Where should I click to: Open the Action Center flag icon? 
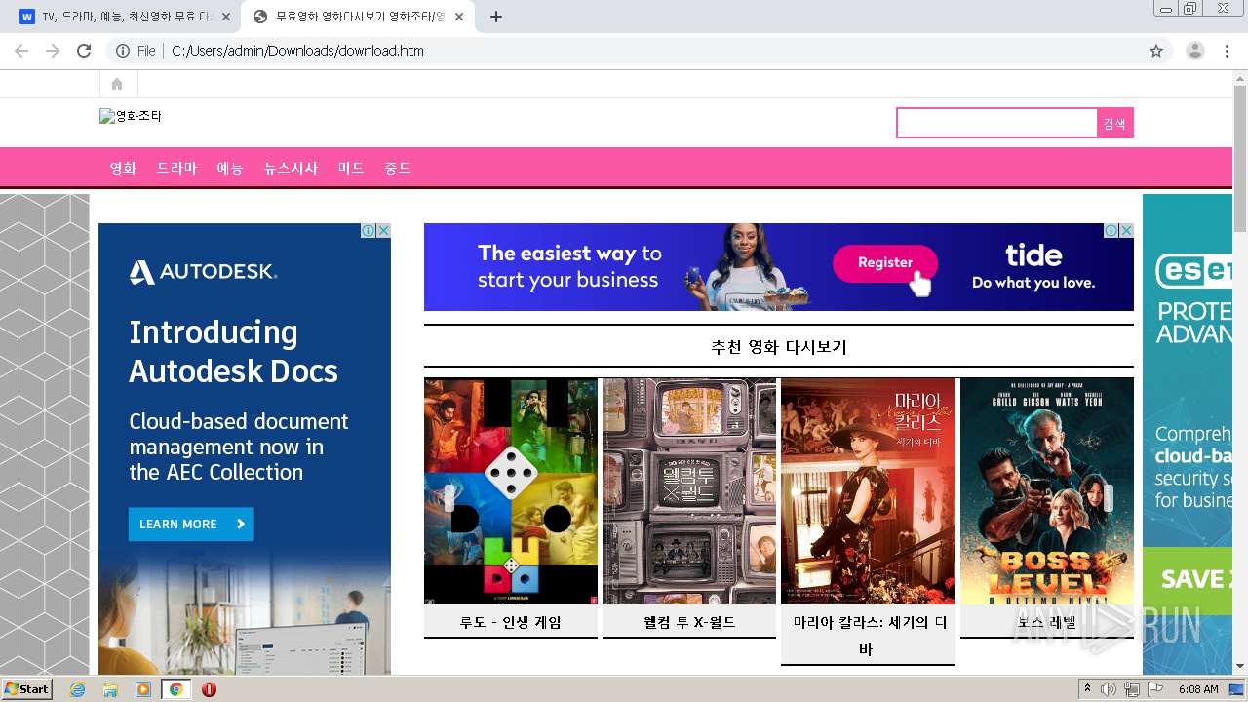point(1155,689)
